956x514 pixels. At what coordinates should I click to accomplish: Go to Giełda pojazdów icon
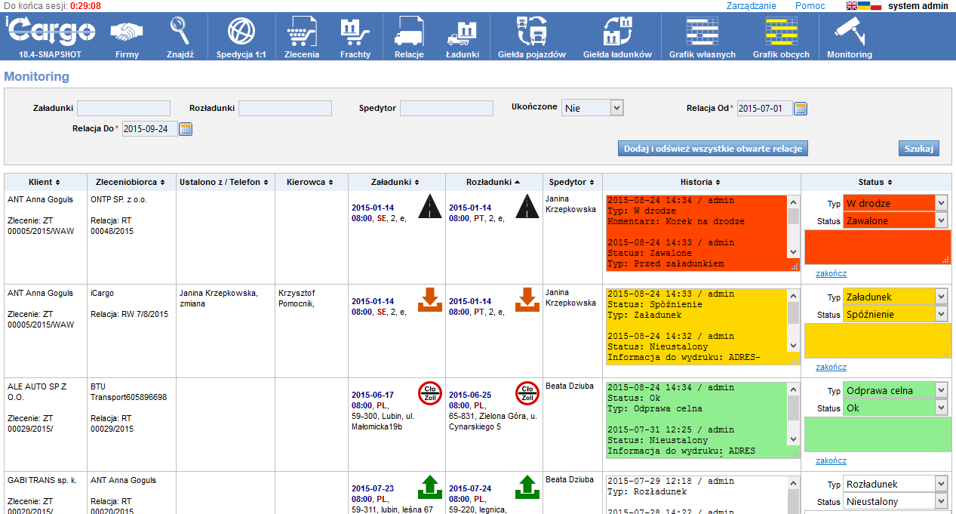click(531, 32)
